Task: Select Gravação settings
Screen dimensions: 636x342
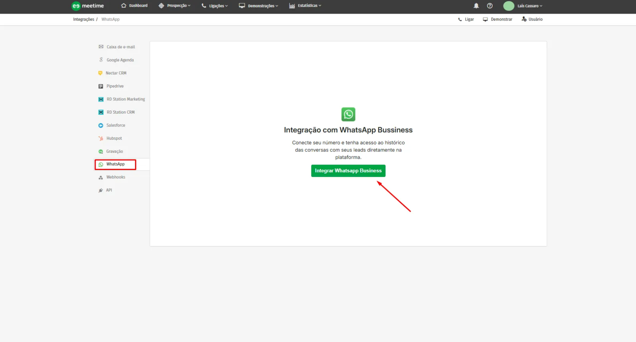Action: (x=115, y=151)
